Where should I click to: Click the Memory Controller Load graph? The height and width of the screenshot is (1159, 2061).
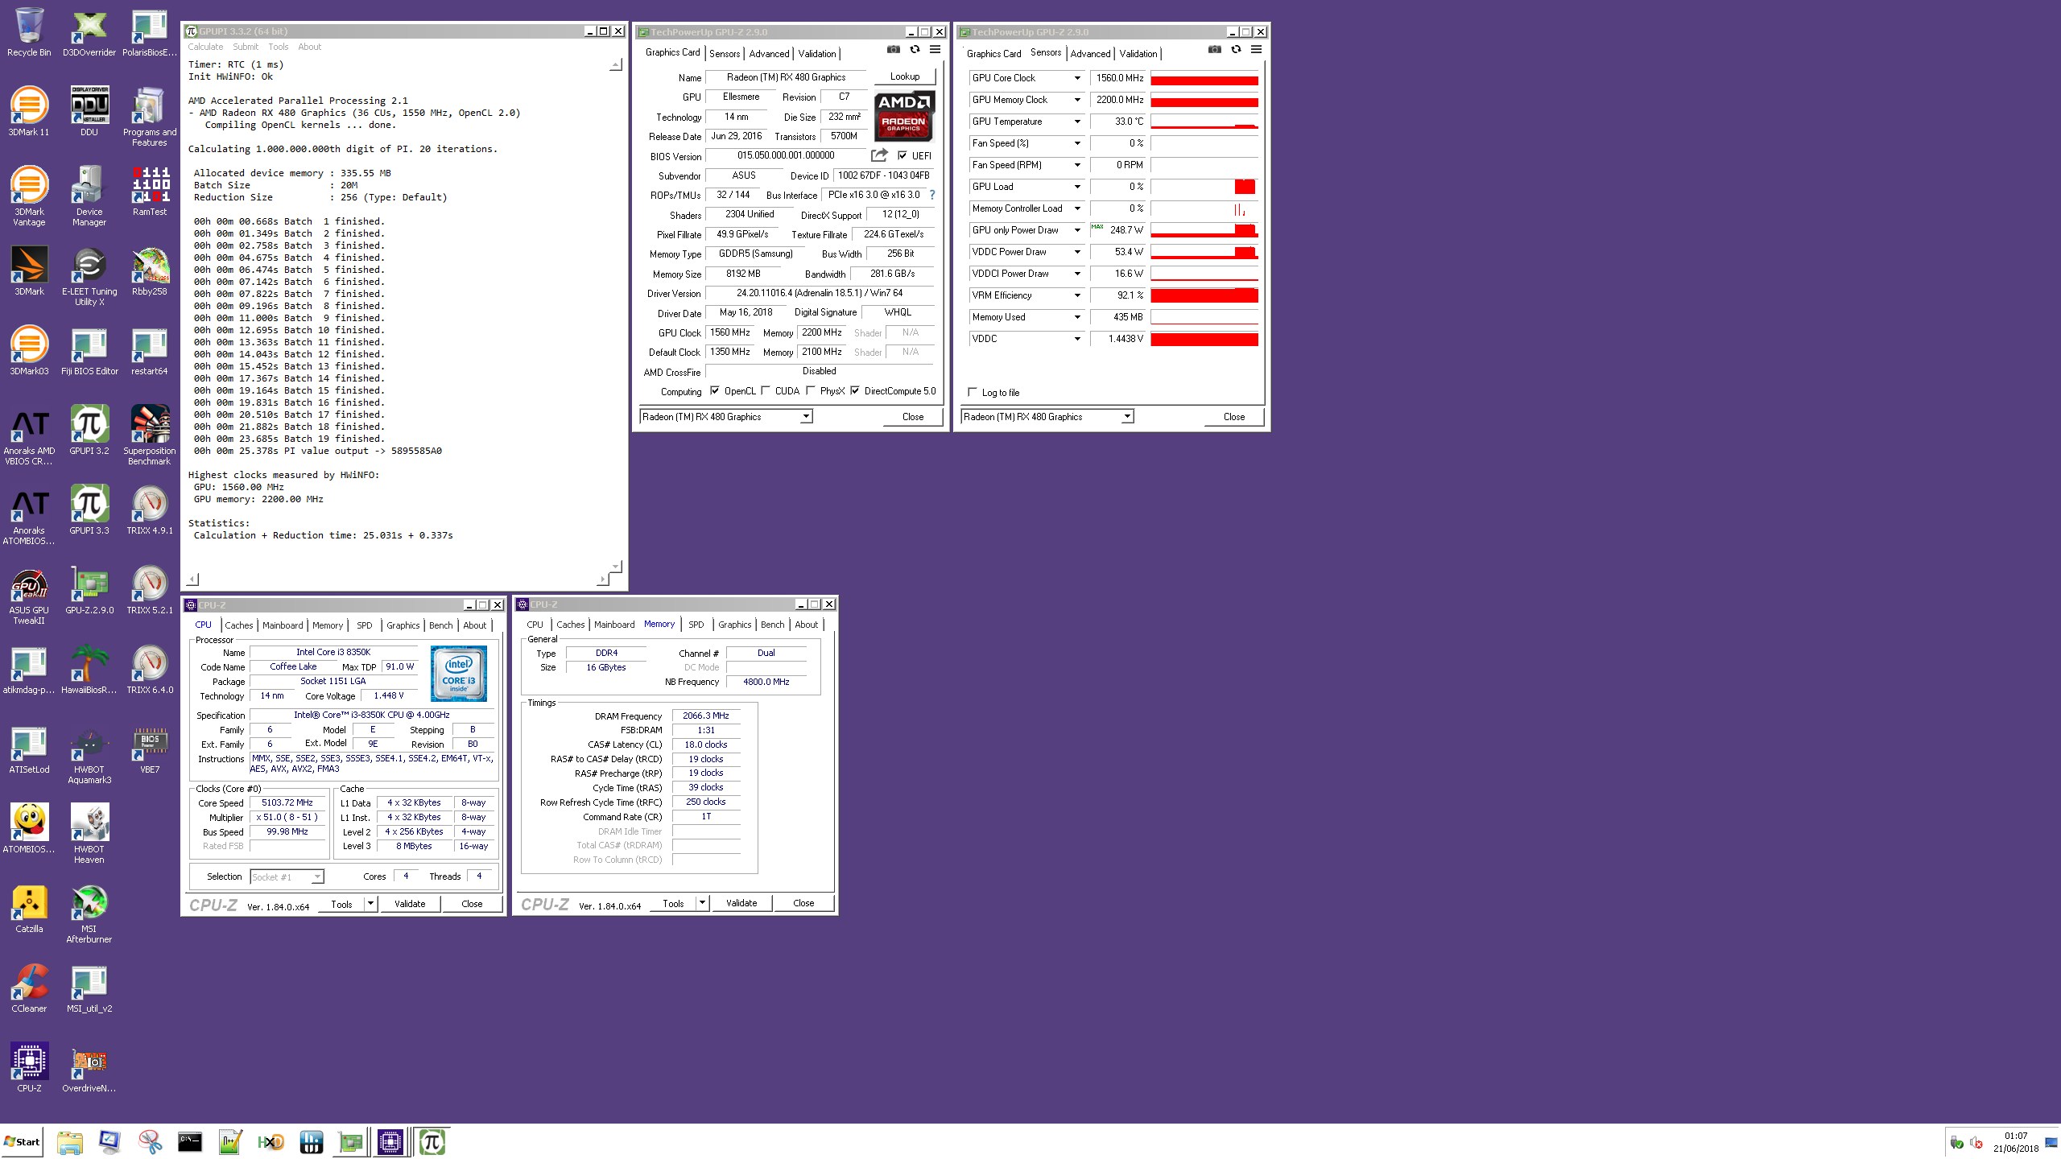pyautogui.click(x=1204, y=208)
